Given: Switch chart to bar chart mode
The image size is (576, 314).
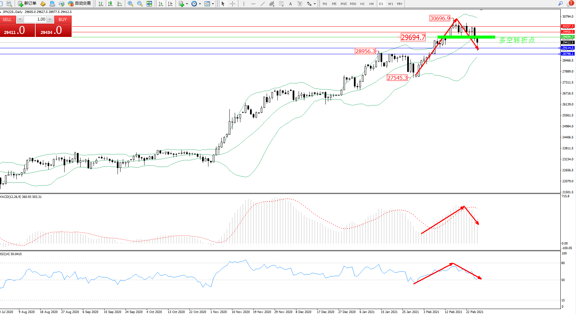Looking at the screenshot, I should tap(101, 4).
